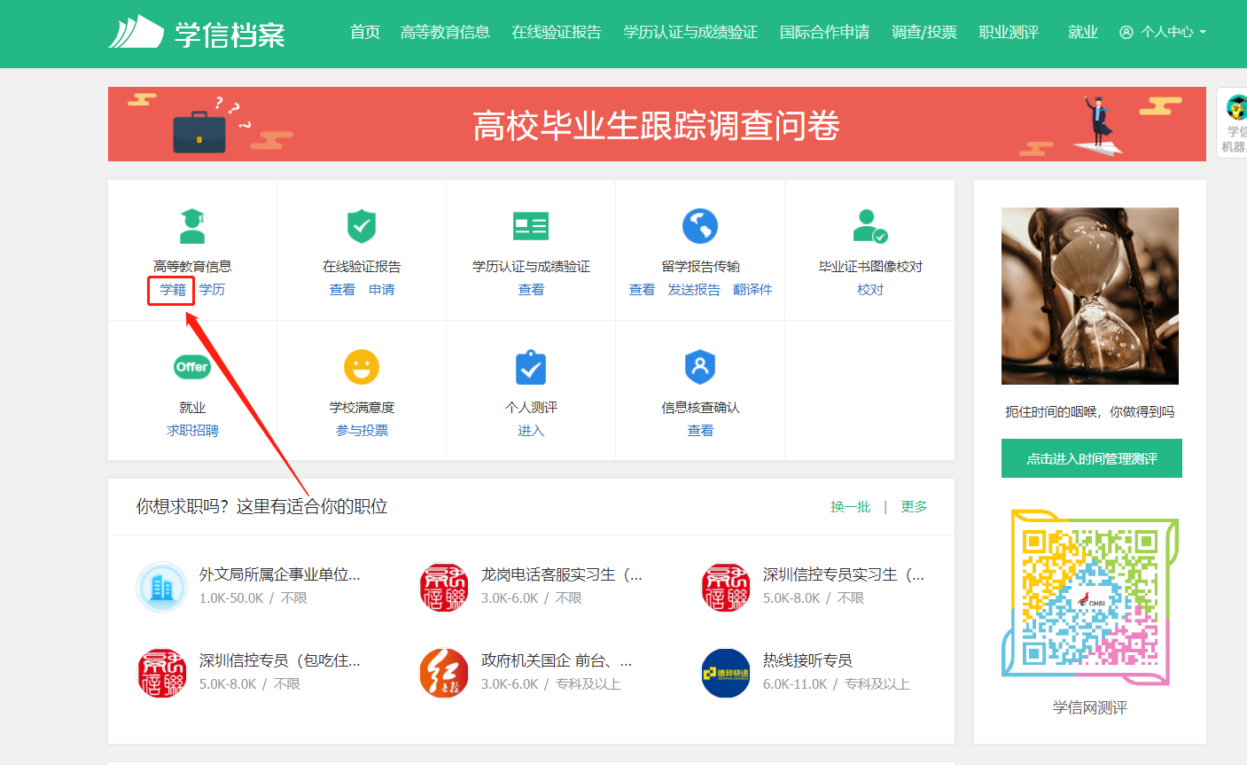This screenshot has height=765, width=1247.
Task: Select 国际合作申请 in the top menu
Action: 824,32
